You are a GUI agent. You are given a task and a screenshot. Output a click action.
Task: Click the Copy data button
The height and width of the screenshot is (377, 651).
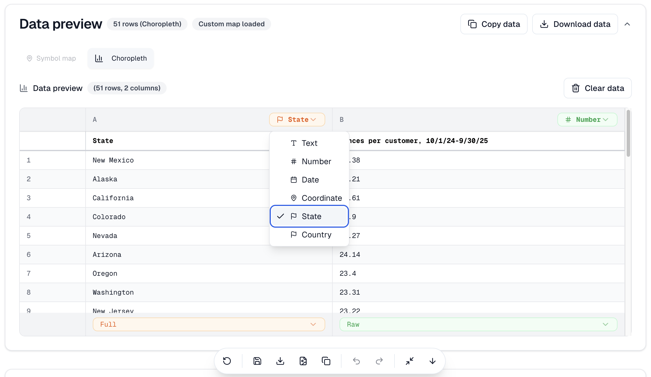point(494,24)
